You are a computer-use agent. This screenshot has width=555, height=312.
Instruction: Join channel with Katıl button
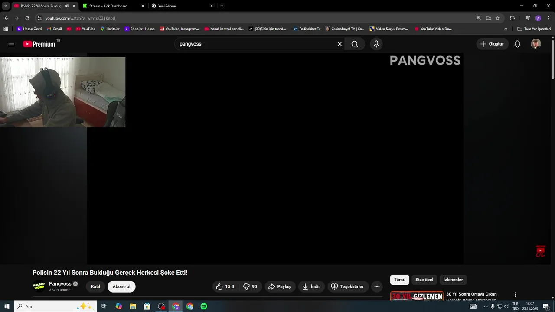coord(95,286)
